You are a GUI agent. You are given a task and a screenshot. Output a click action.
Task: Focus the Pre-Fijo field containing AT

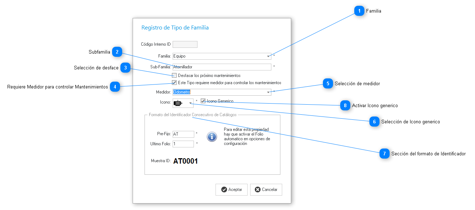(183, 134)
